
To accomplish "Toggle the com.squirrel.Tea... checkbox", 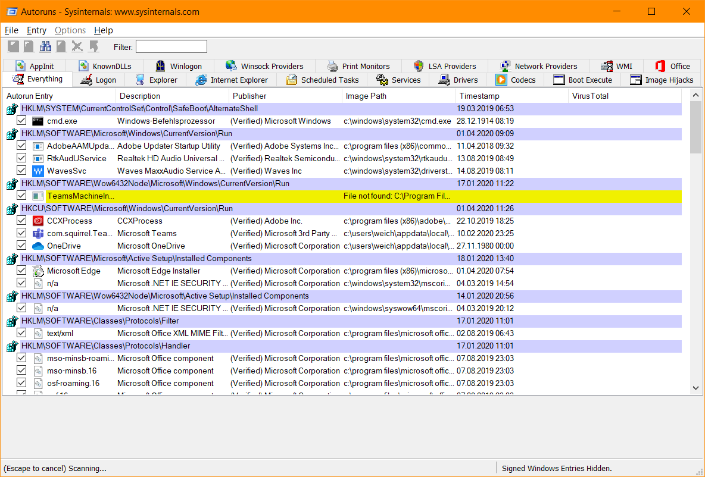I will pos(21,233).
